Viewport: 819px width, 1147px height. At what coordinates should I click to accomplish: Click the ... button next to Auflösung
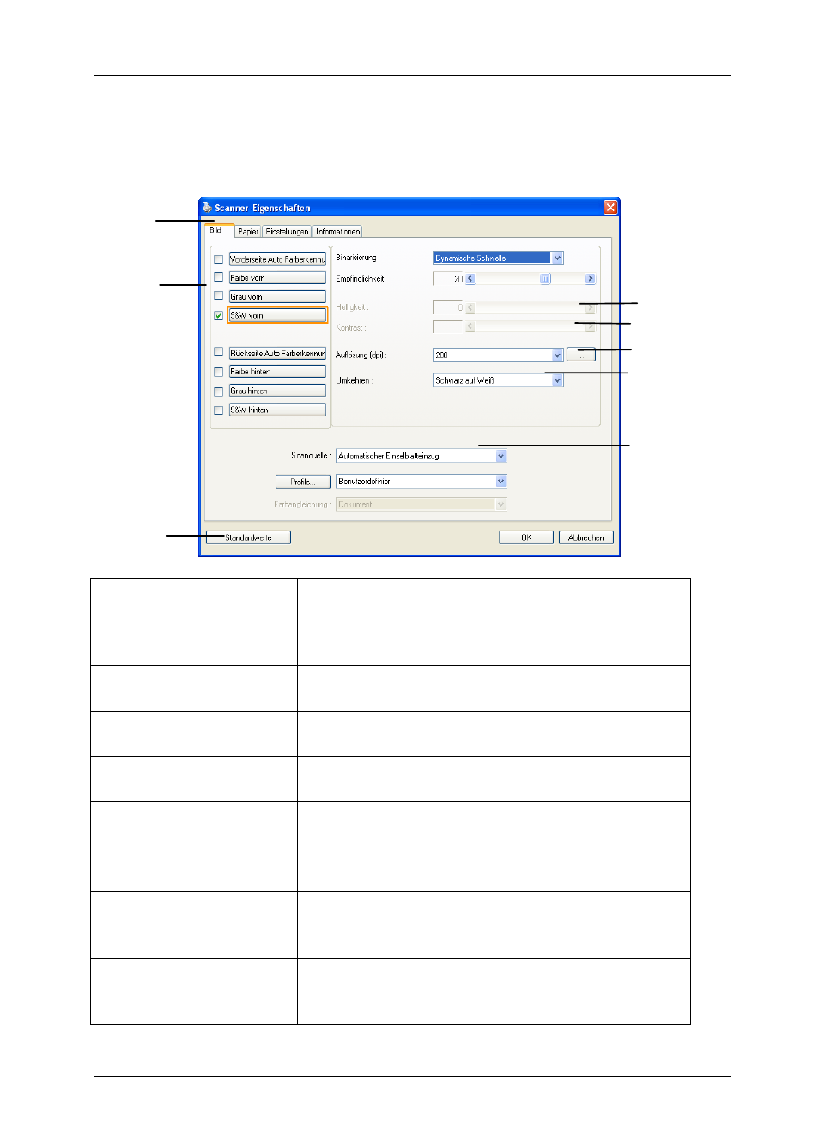581,355
